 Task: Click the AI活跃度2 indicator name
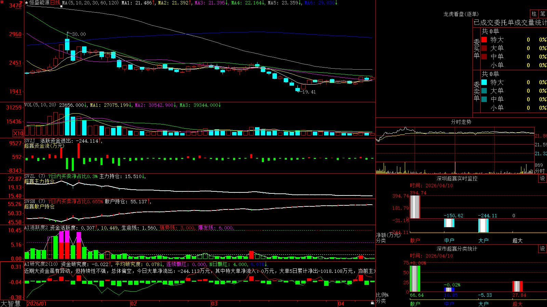[36, 228]
